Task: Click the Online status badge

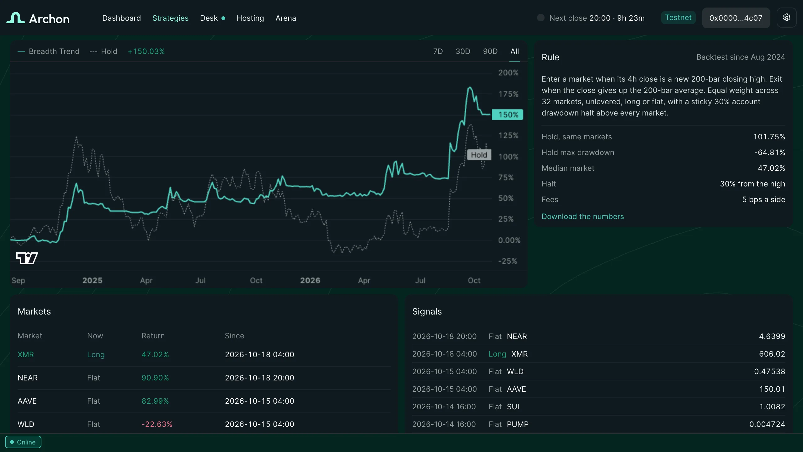Action: tap(23, 442)
